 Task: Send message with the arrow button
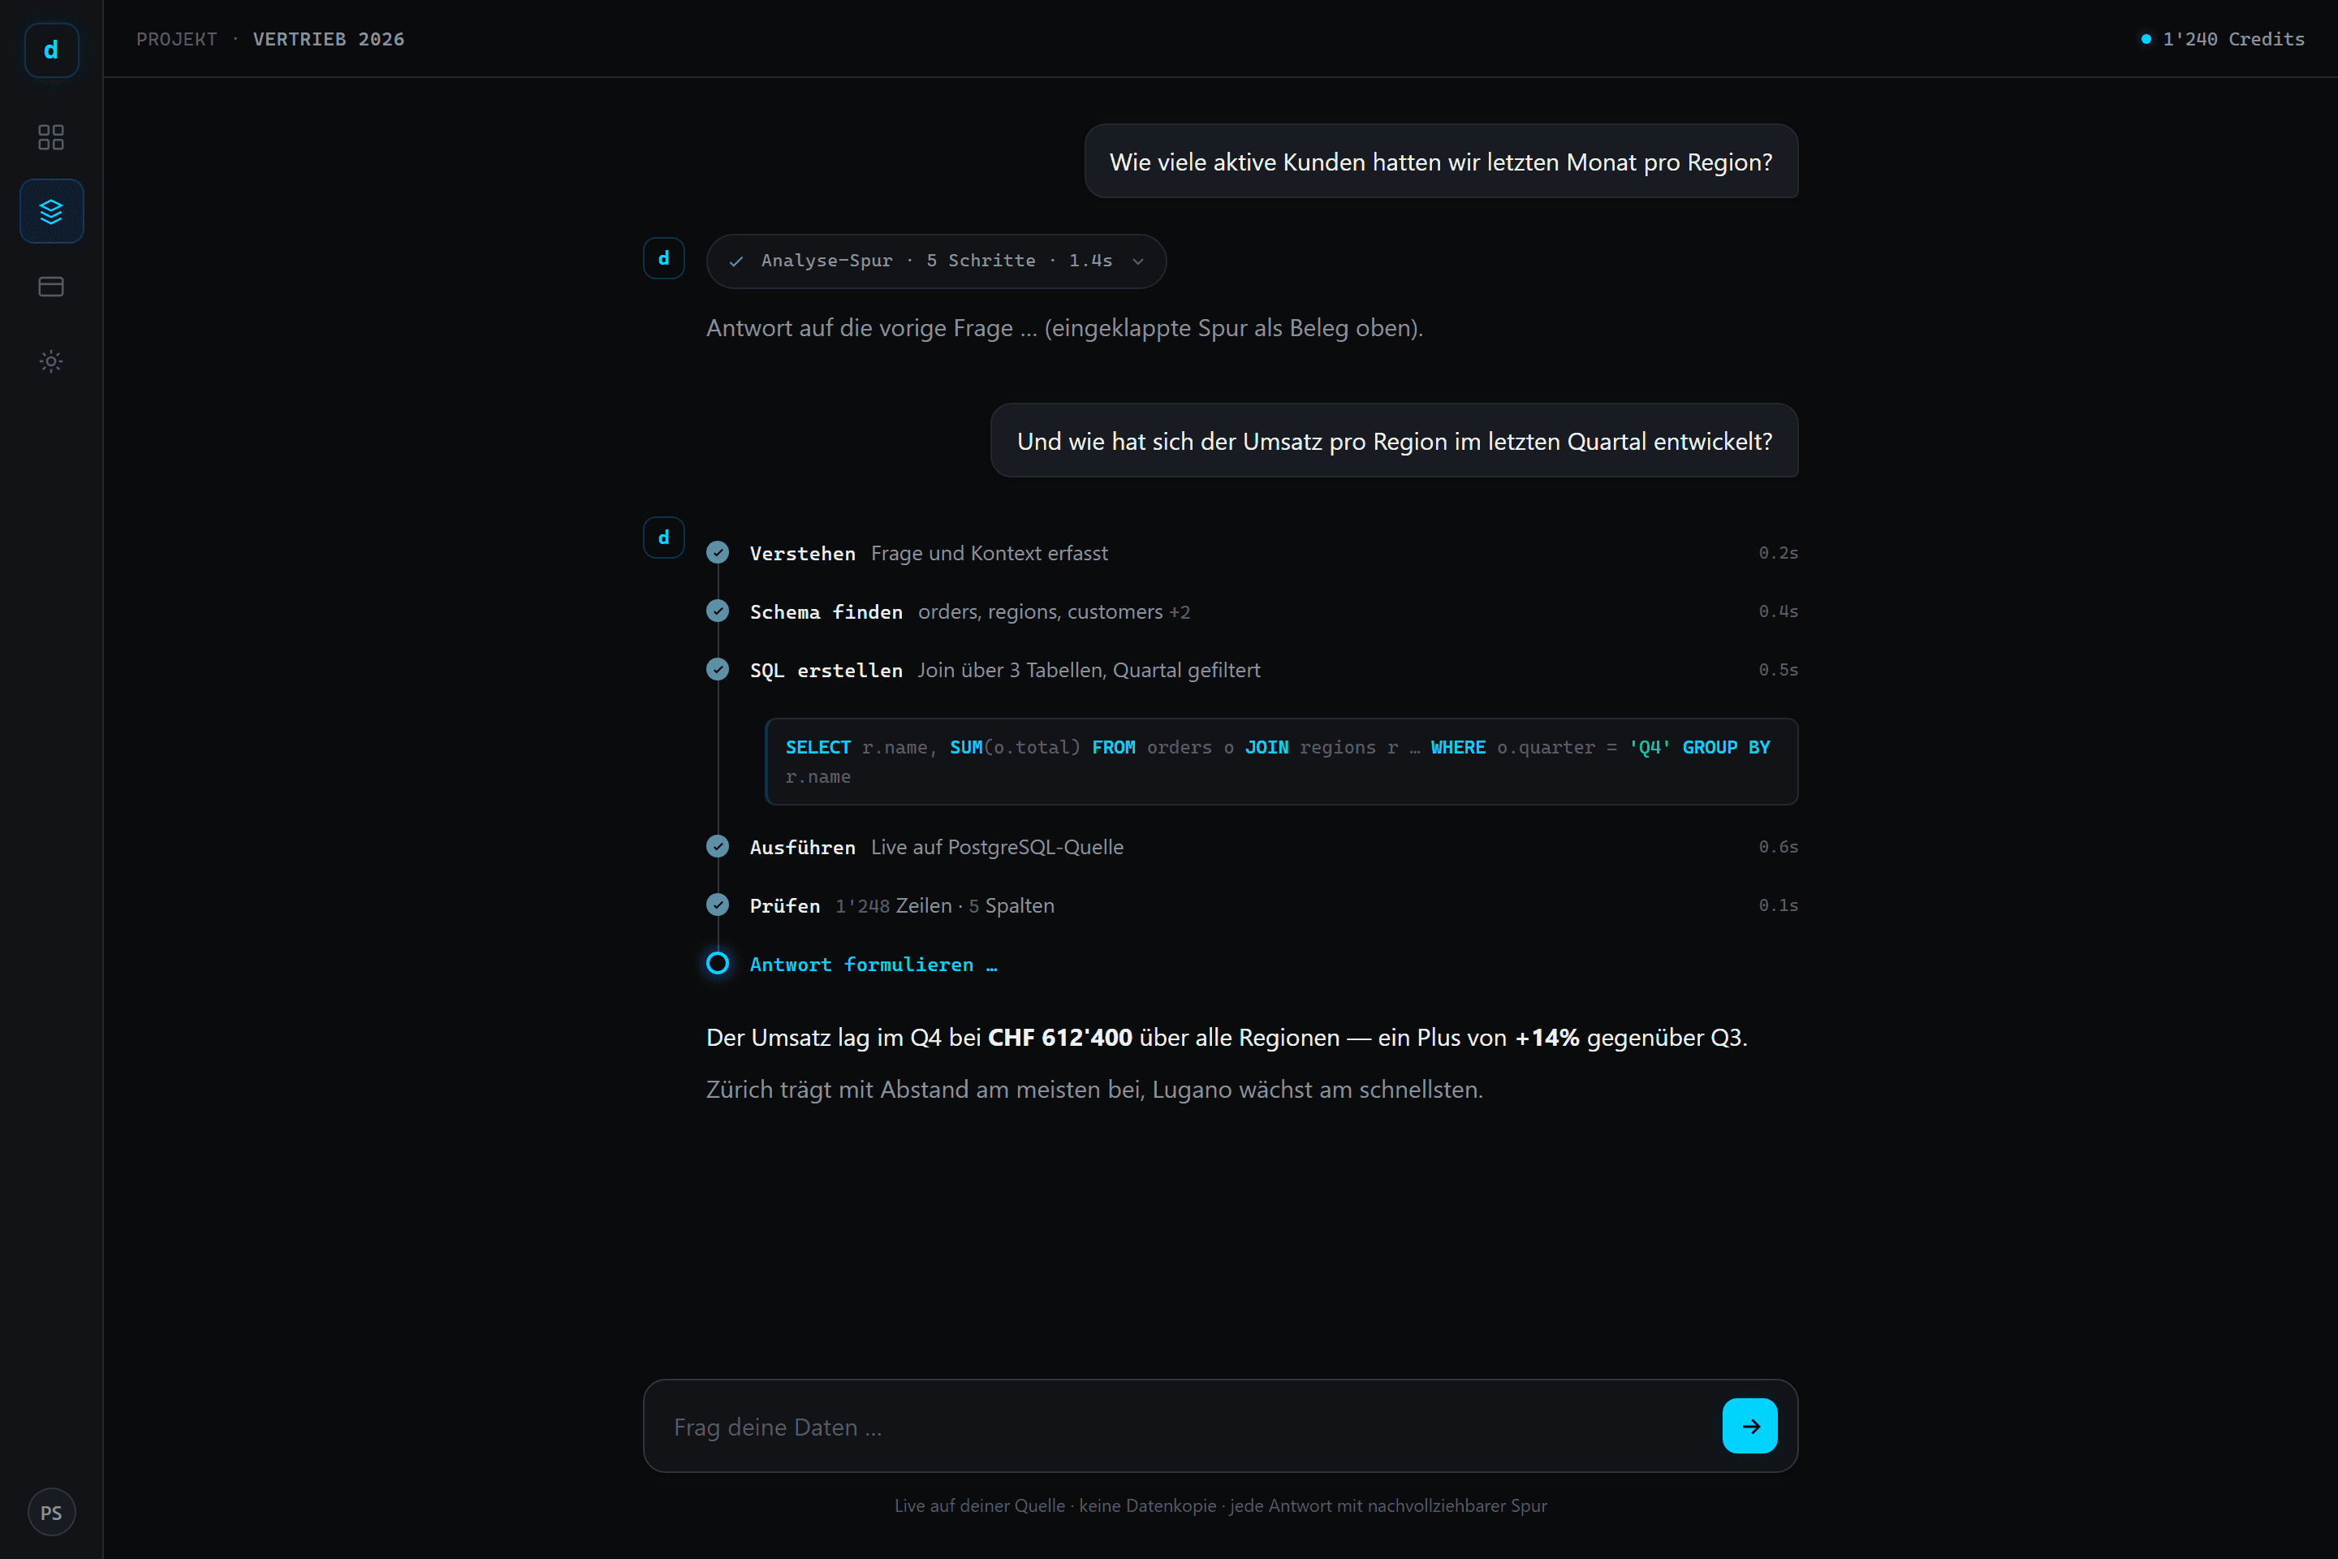(x=1749, y=1426)
